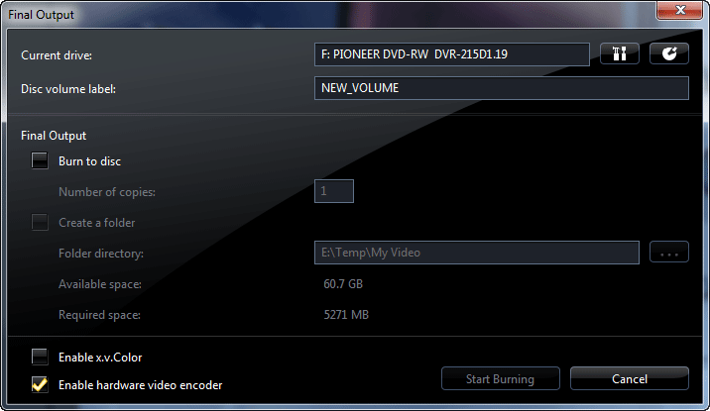The image size is (710, 411).
Task: Close the Final Output dialog
Action: pos(679,10)
